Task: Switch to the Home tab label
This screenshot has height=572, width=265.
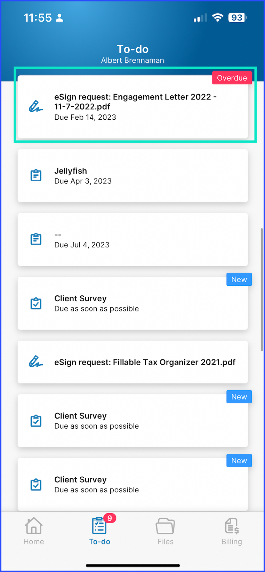Action: tap(34, 542)
